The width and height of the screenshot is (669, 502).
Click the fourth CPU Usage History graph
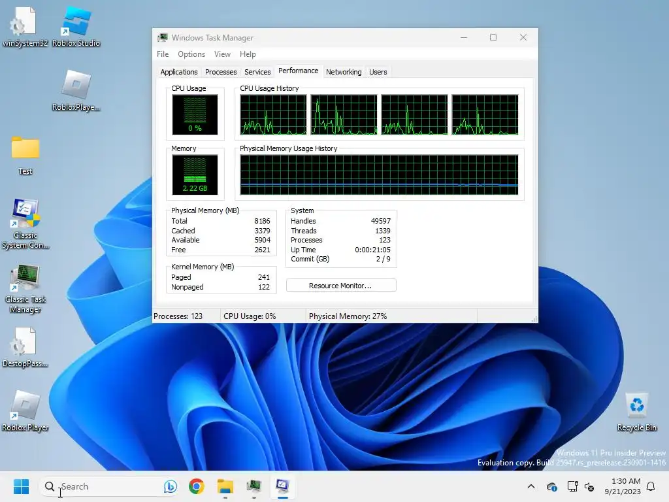click(485, 114)
